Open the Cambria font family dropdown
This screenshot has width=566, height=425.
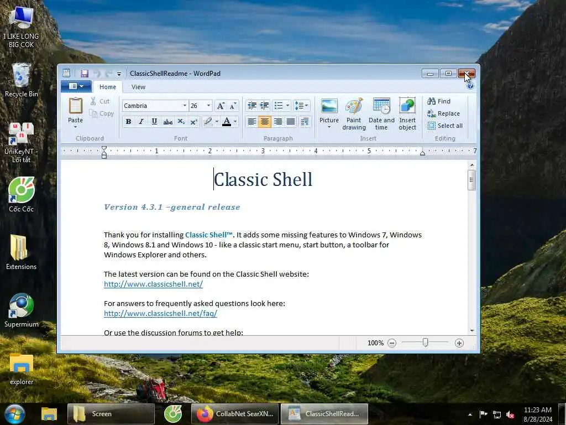point(185,106)
